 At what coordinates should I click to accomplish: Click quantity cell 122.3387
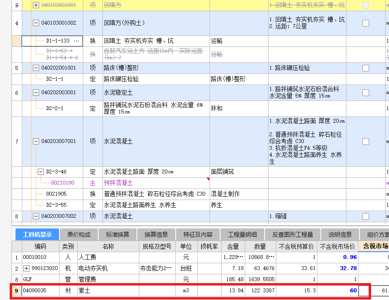[x=260, y=291]
